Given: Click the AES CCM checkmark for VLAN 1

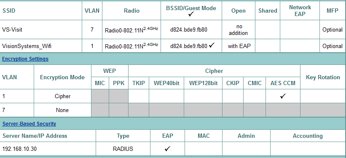Looking at the screenshot, I should (x=283, y=96).
